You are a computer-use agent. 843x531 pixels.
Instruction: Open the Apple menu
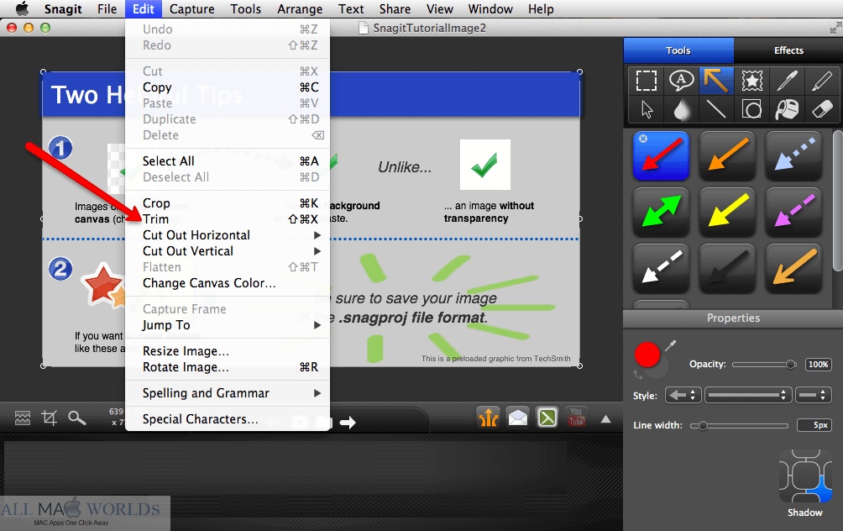(22, 9)
